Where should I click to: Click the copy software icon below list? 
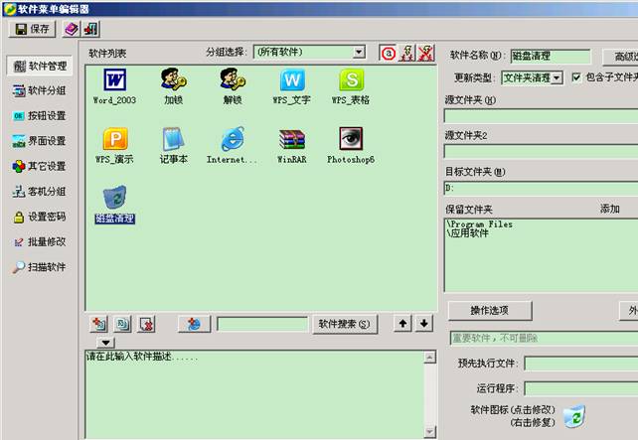(x=122, y=324)
